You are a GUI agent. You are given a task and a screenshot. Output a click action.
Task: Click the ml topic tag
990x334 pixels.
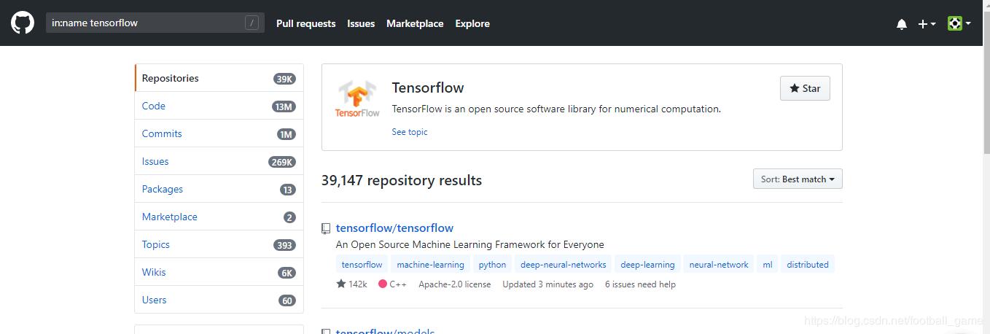click(x=768, y=265)
